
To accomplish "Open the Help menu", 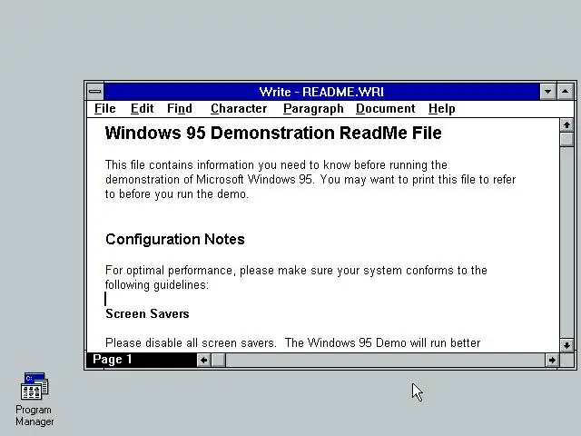I will 442,109.
